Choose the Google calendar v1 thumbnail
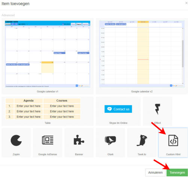 point(48,54)
